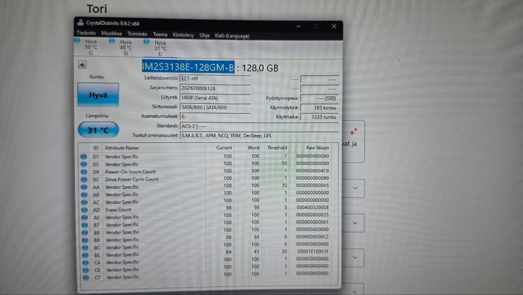This screenshot has height=295, width=523.
Task: Expand the first chevron dropdown on Tori page
Action: coord(355,189)
